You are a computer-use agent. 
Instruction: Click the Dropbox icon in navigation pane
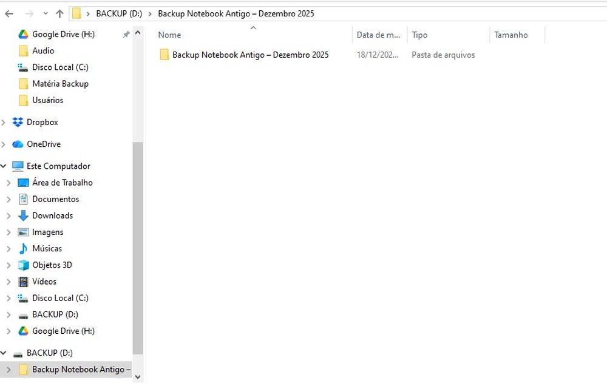18,123
